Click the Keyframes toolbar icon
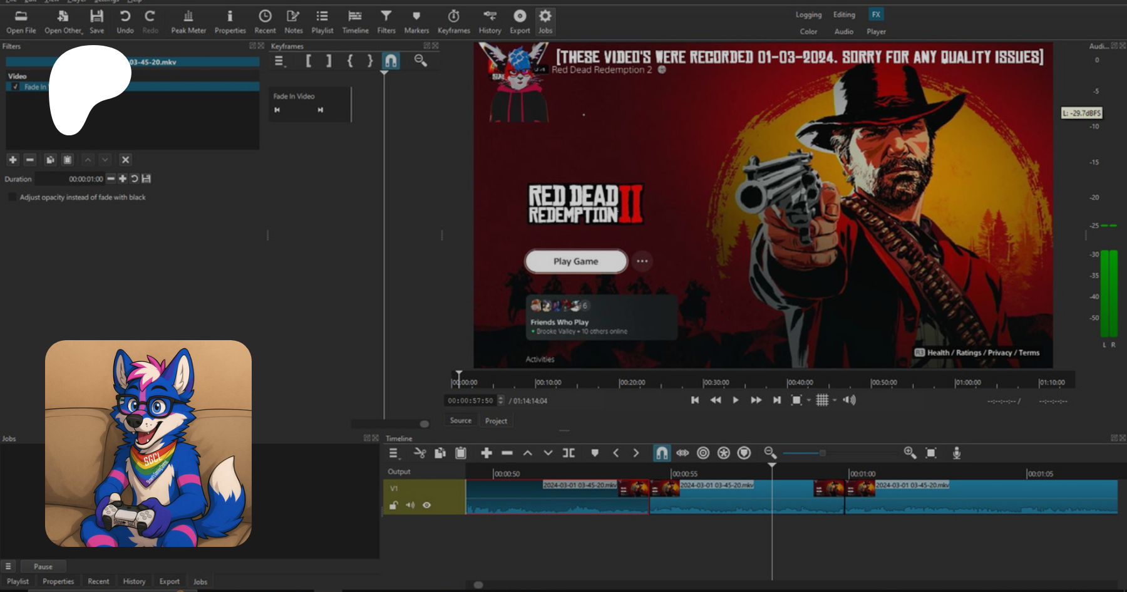 (x=453, y=21)
